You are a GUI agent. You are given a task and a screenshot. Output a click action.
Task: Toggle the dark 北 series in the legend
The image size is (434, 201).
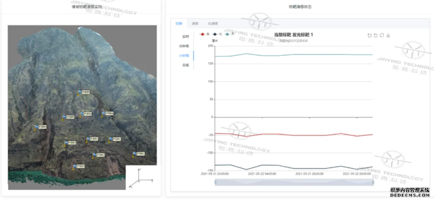[217, 34]
